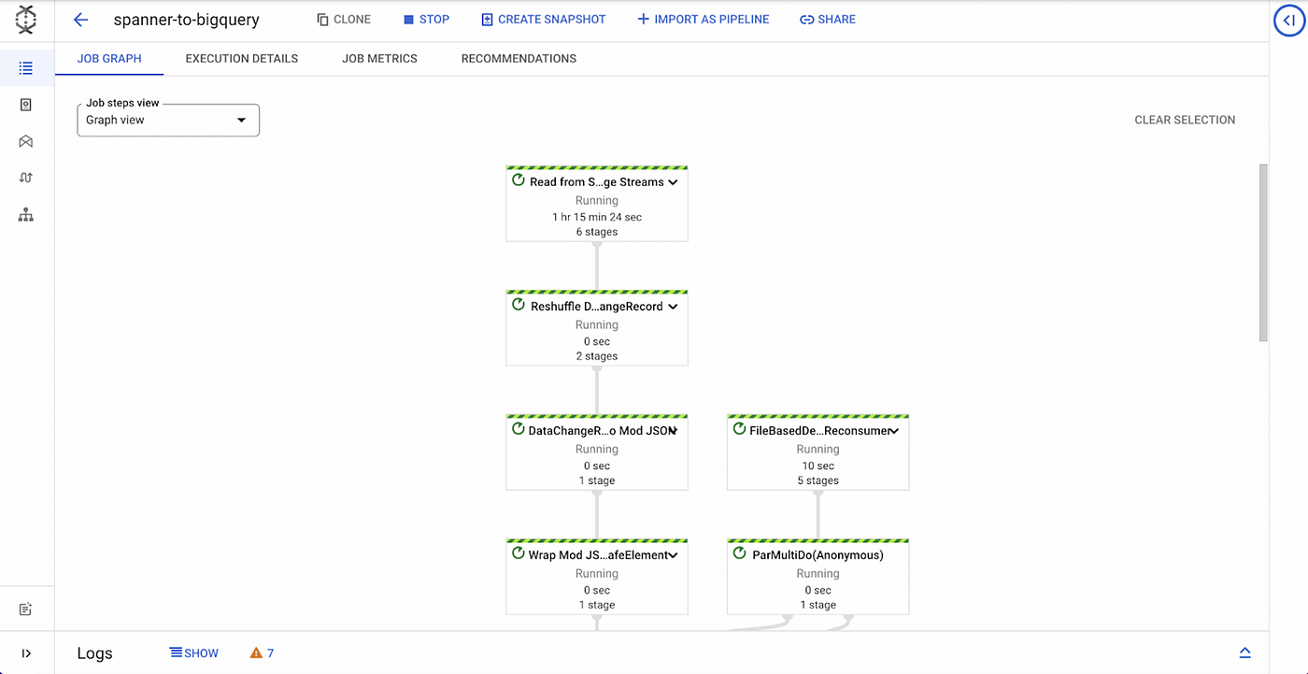Expand the FileBasedDe Reconsumer step chevron
Viewport: 1308px width, 674px height.
(x=894, y=431)
